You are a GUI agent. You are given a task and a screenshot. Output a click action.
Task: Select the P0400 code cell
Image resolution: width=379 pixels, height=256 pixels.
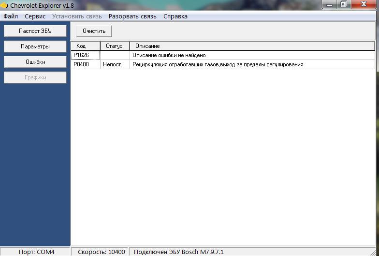(86, 64)
